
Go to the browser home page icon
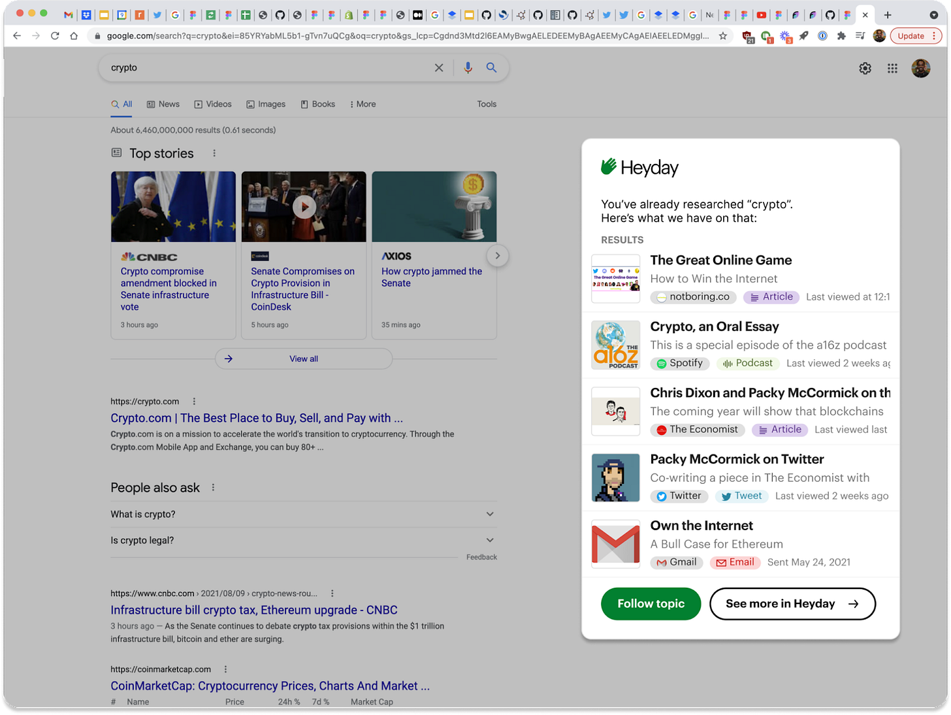point(74,36)
